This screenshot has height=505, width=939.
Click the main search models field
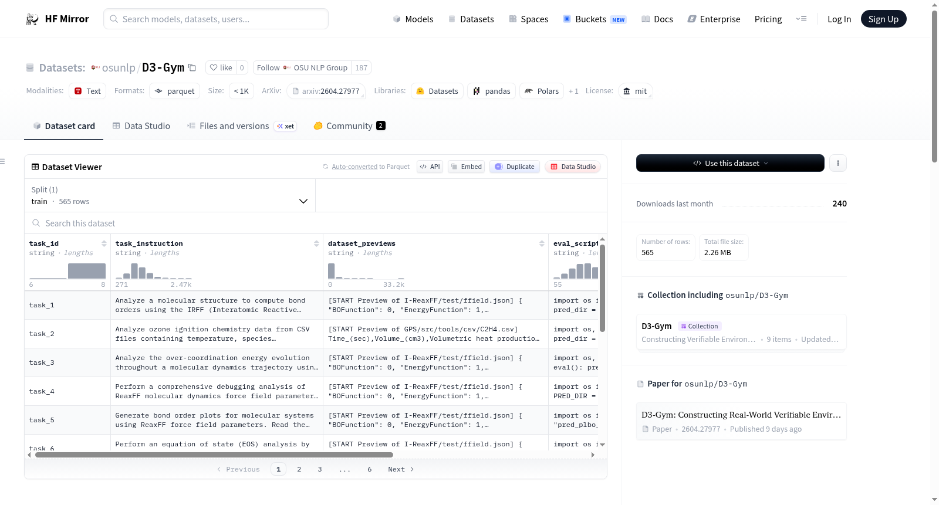click(x=216, y=19)
